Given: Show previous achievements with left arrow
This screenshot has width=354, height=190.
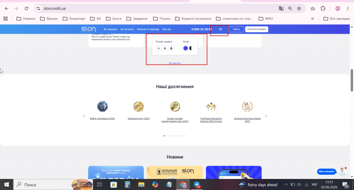Looking at the screenshot, I should (84, 116).
